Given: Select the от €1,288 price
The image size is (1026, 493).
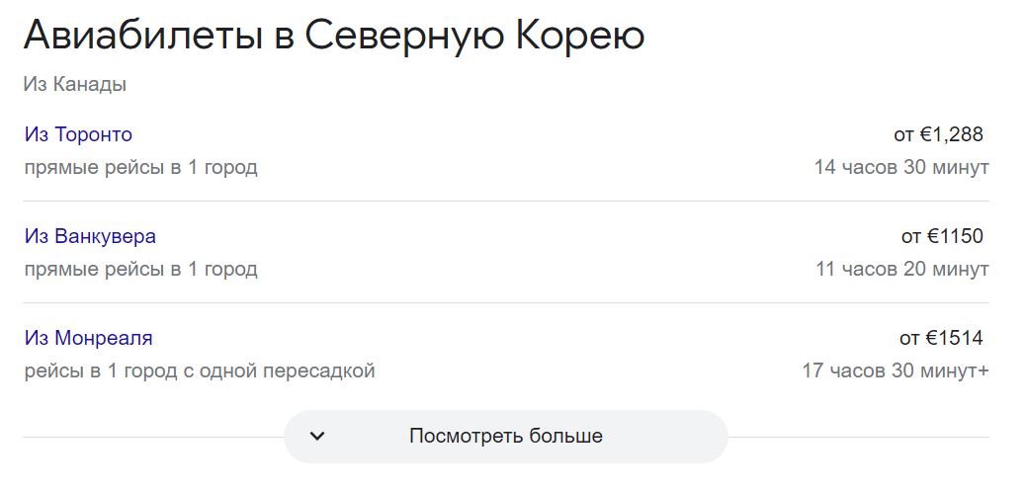Looking at the screenshot, I should (938, 134).
